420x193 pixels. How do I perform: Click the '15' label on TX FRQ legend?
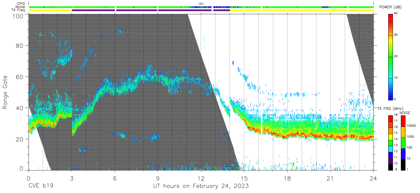click(x=396, y=133)
